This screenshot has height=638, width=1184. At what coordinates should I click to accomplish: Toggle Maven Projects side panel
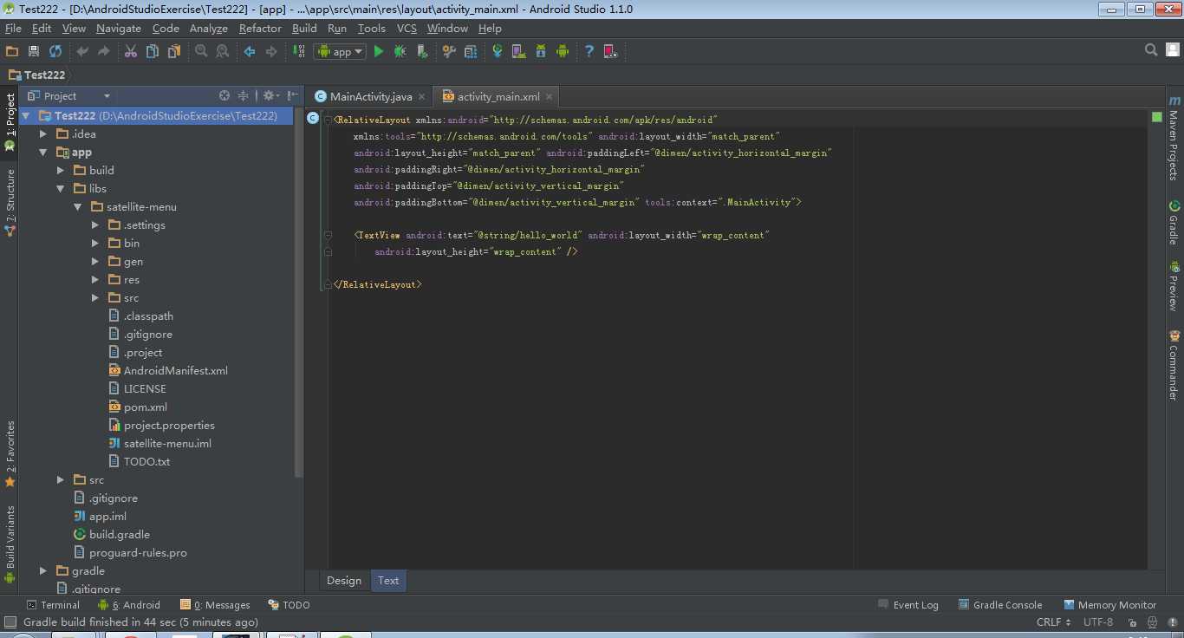tap(1174, 137)
